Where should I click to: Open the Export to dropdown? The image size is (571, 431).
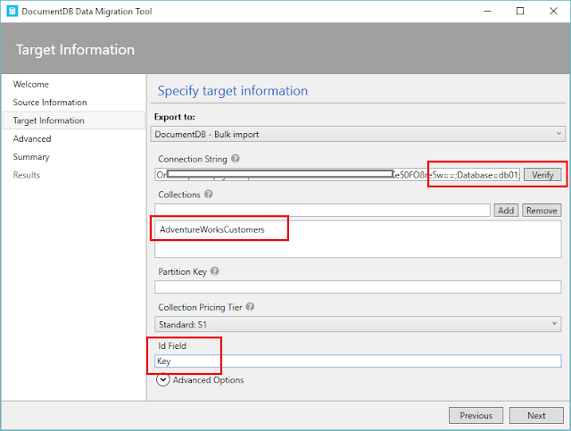358,134
